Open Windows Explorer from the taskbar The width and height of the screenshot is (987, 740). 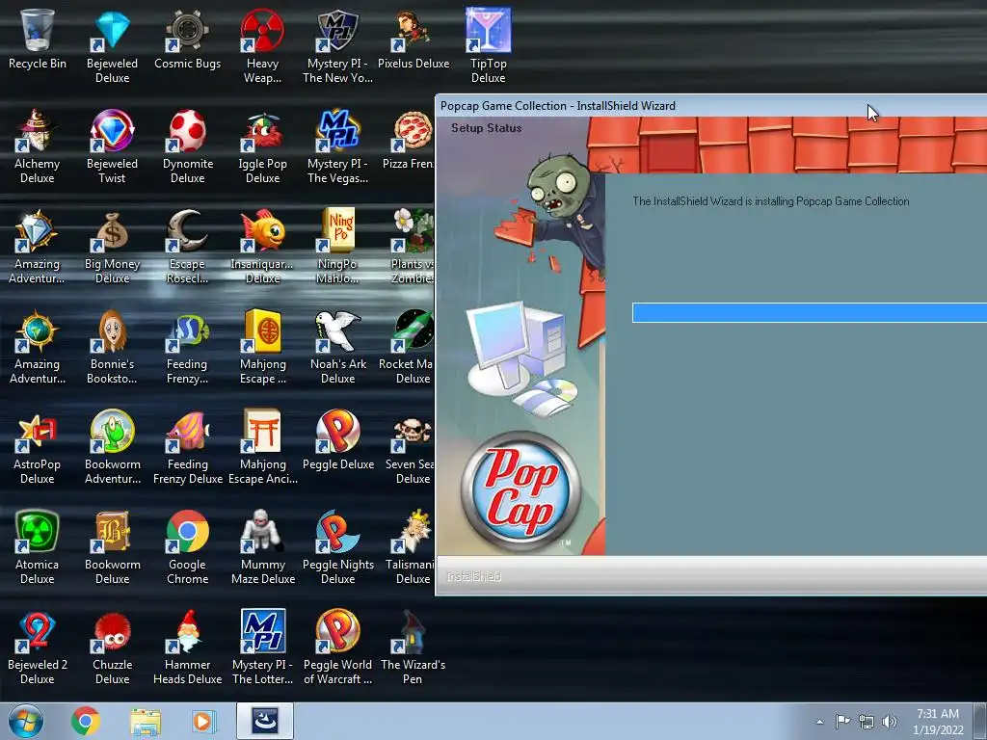(x=146, y=721)
